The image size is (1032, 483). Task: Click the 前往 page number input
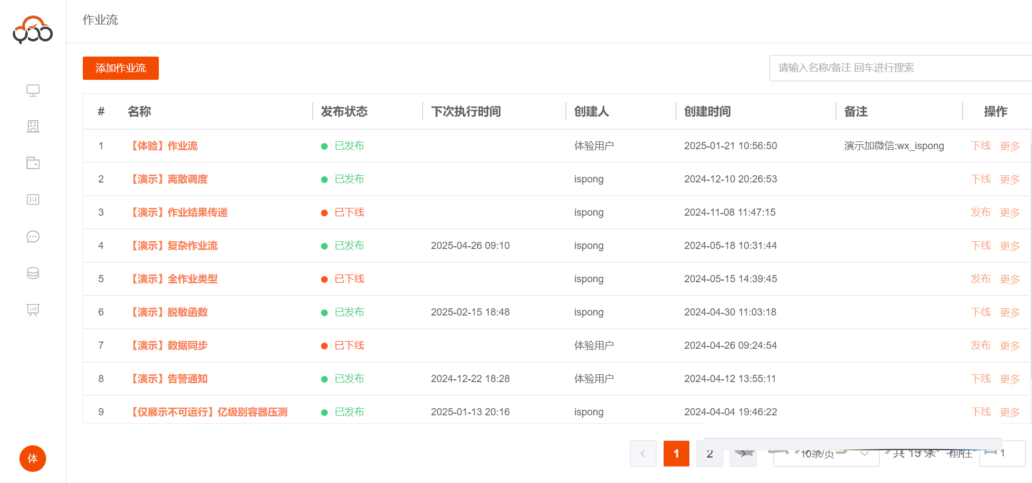pos(1002,454)
